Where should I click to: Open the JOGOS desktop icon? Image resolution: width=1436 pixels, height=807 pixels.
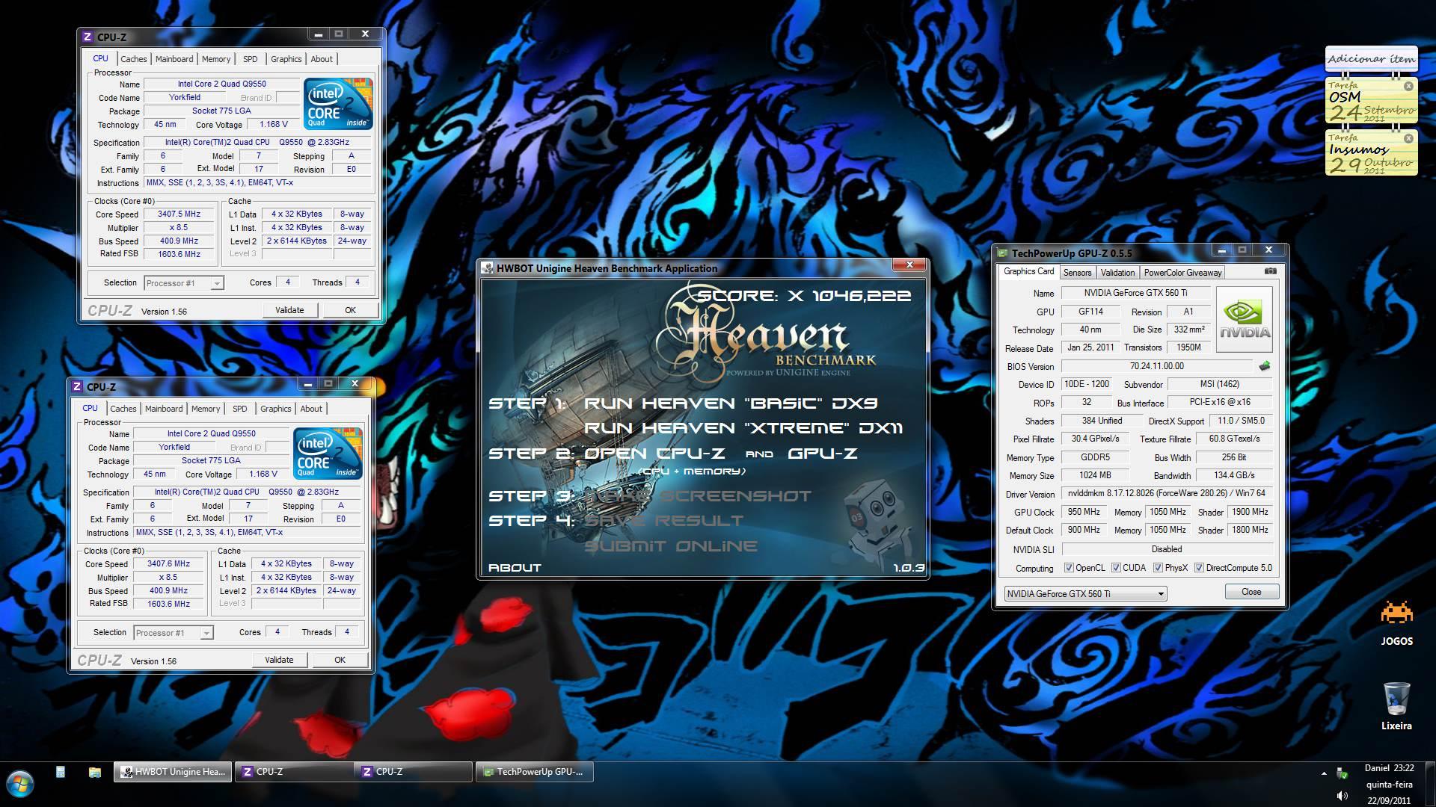[x=1396, y=624]
